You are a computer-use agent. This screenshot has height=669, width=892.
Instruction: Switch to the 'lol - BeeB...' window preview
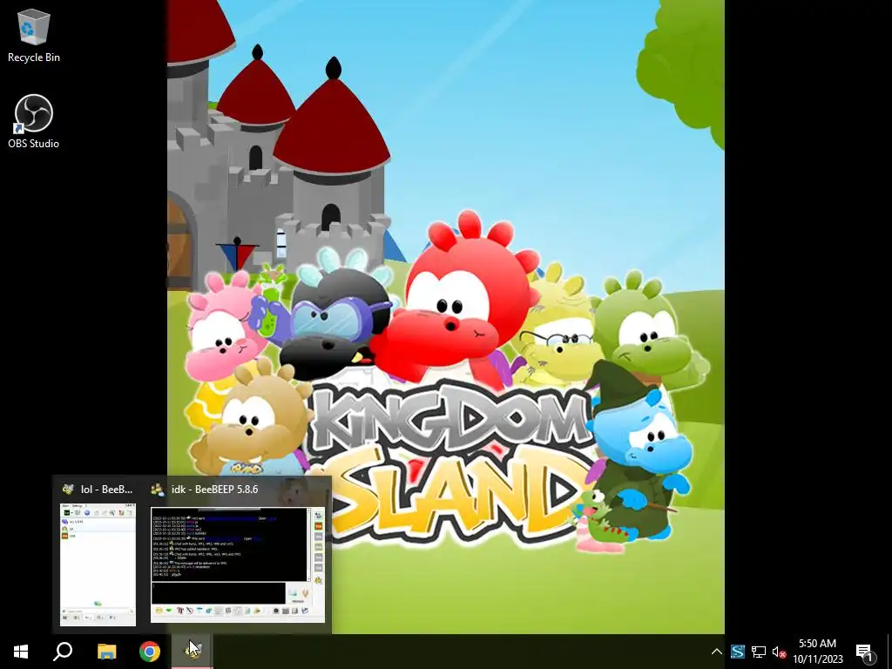(98, 564)
